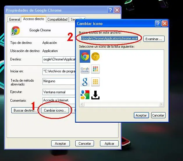The height and width of the screenshot is (161, 183).
Task: Click Aceptar in Propiedades window
Action: [x=61, y=143]
